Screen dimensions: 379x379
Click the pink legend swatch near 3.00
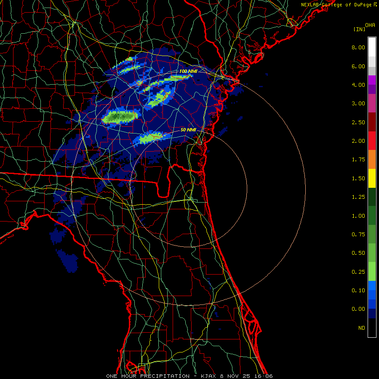click(372, 103)
